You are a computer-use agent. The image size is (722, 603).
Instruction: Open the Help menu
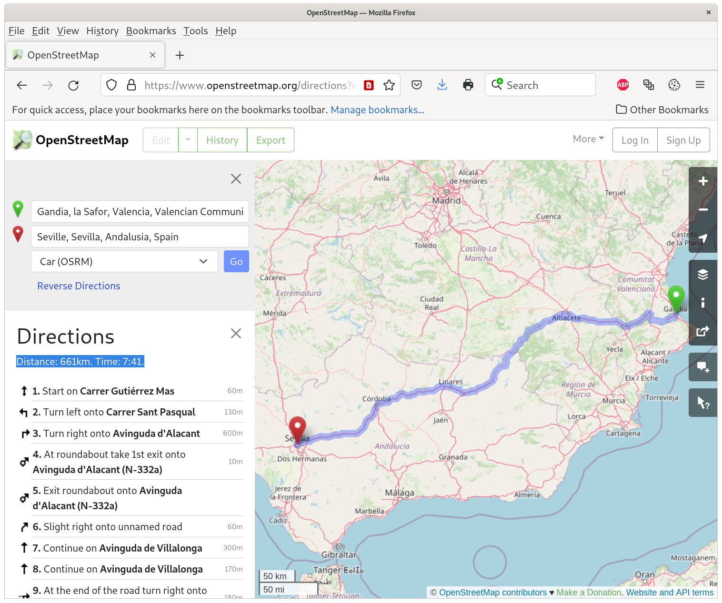[x=226, y=31]
